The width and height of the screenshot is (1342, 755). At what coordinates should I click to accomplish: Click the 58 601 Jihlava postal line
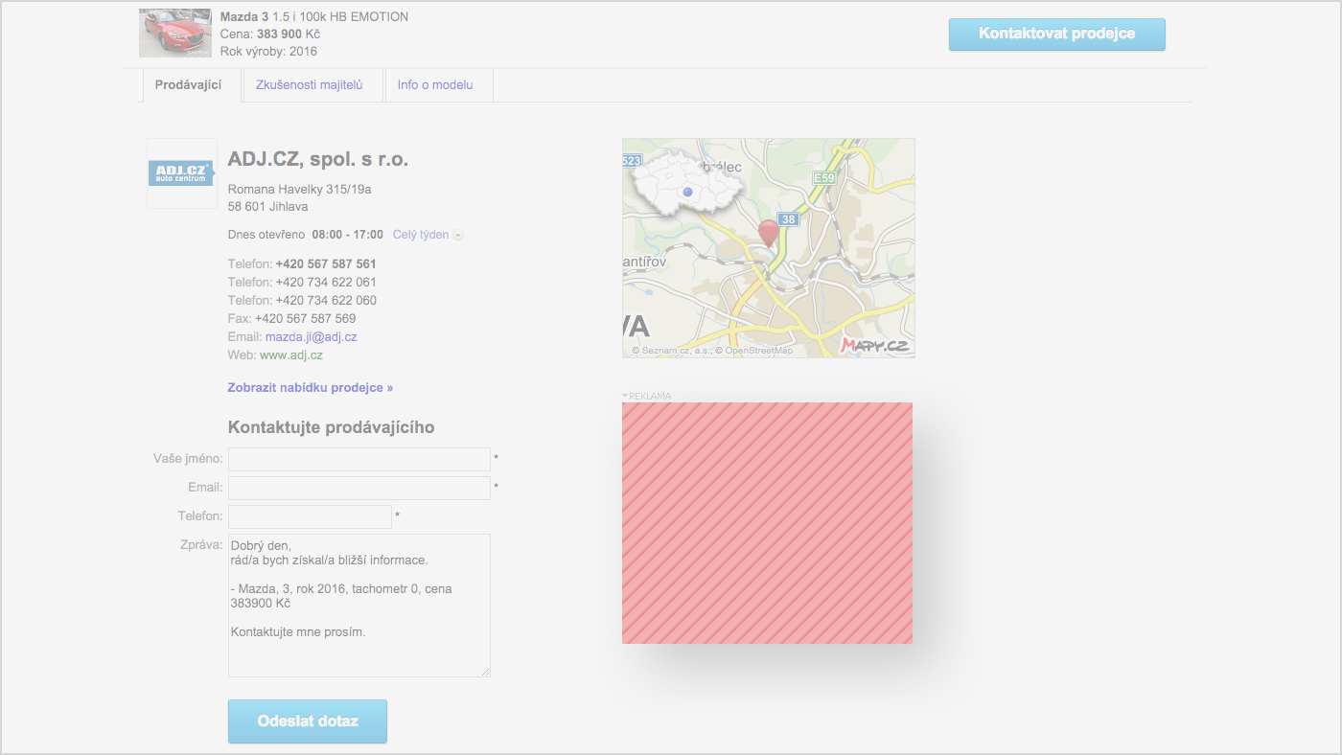coord(268,207)
